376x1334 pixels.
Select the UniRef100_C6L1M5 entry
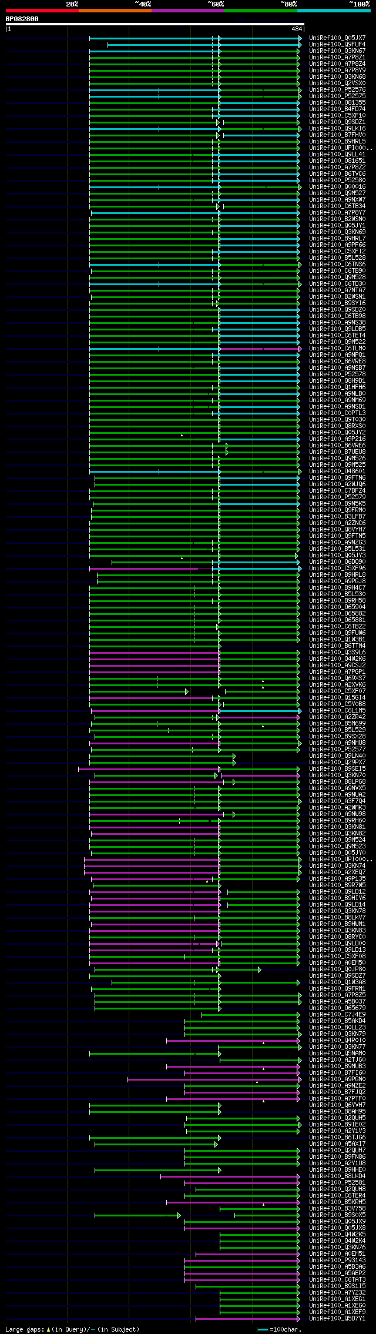pos(337,710)
